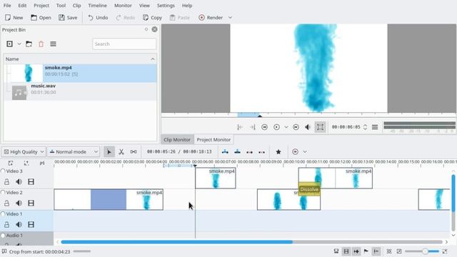
Task: Click first blue insert zone icon
Action: 225,152
